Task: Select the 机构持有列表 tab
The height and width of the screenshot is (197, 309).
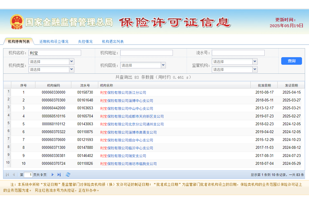Action: click(19, 41)
